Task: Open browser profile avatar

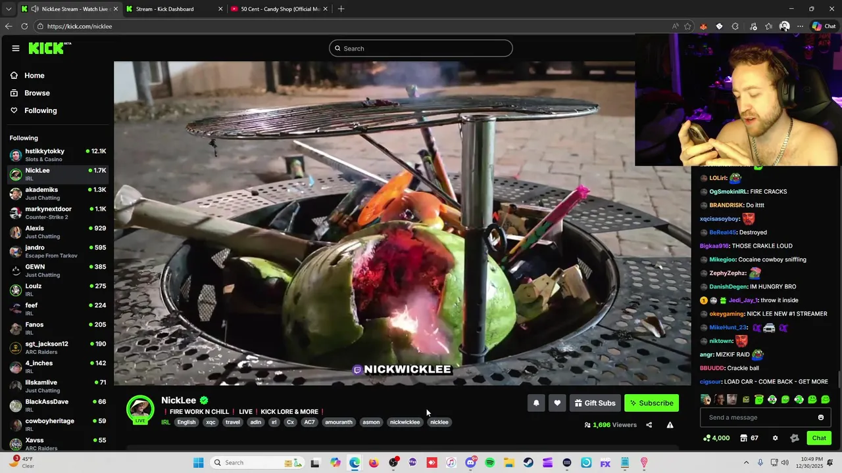Action: (784, 26)
